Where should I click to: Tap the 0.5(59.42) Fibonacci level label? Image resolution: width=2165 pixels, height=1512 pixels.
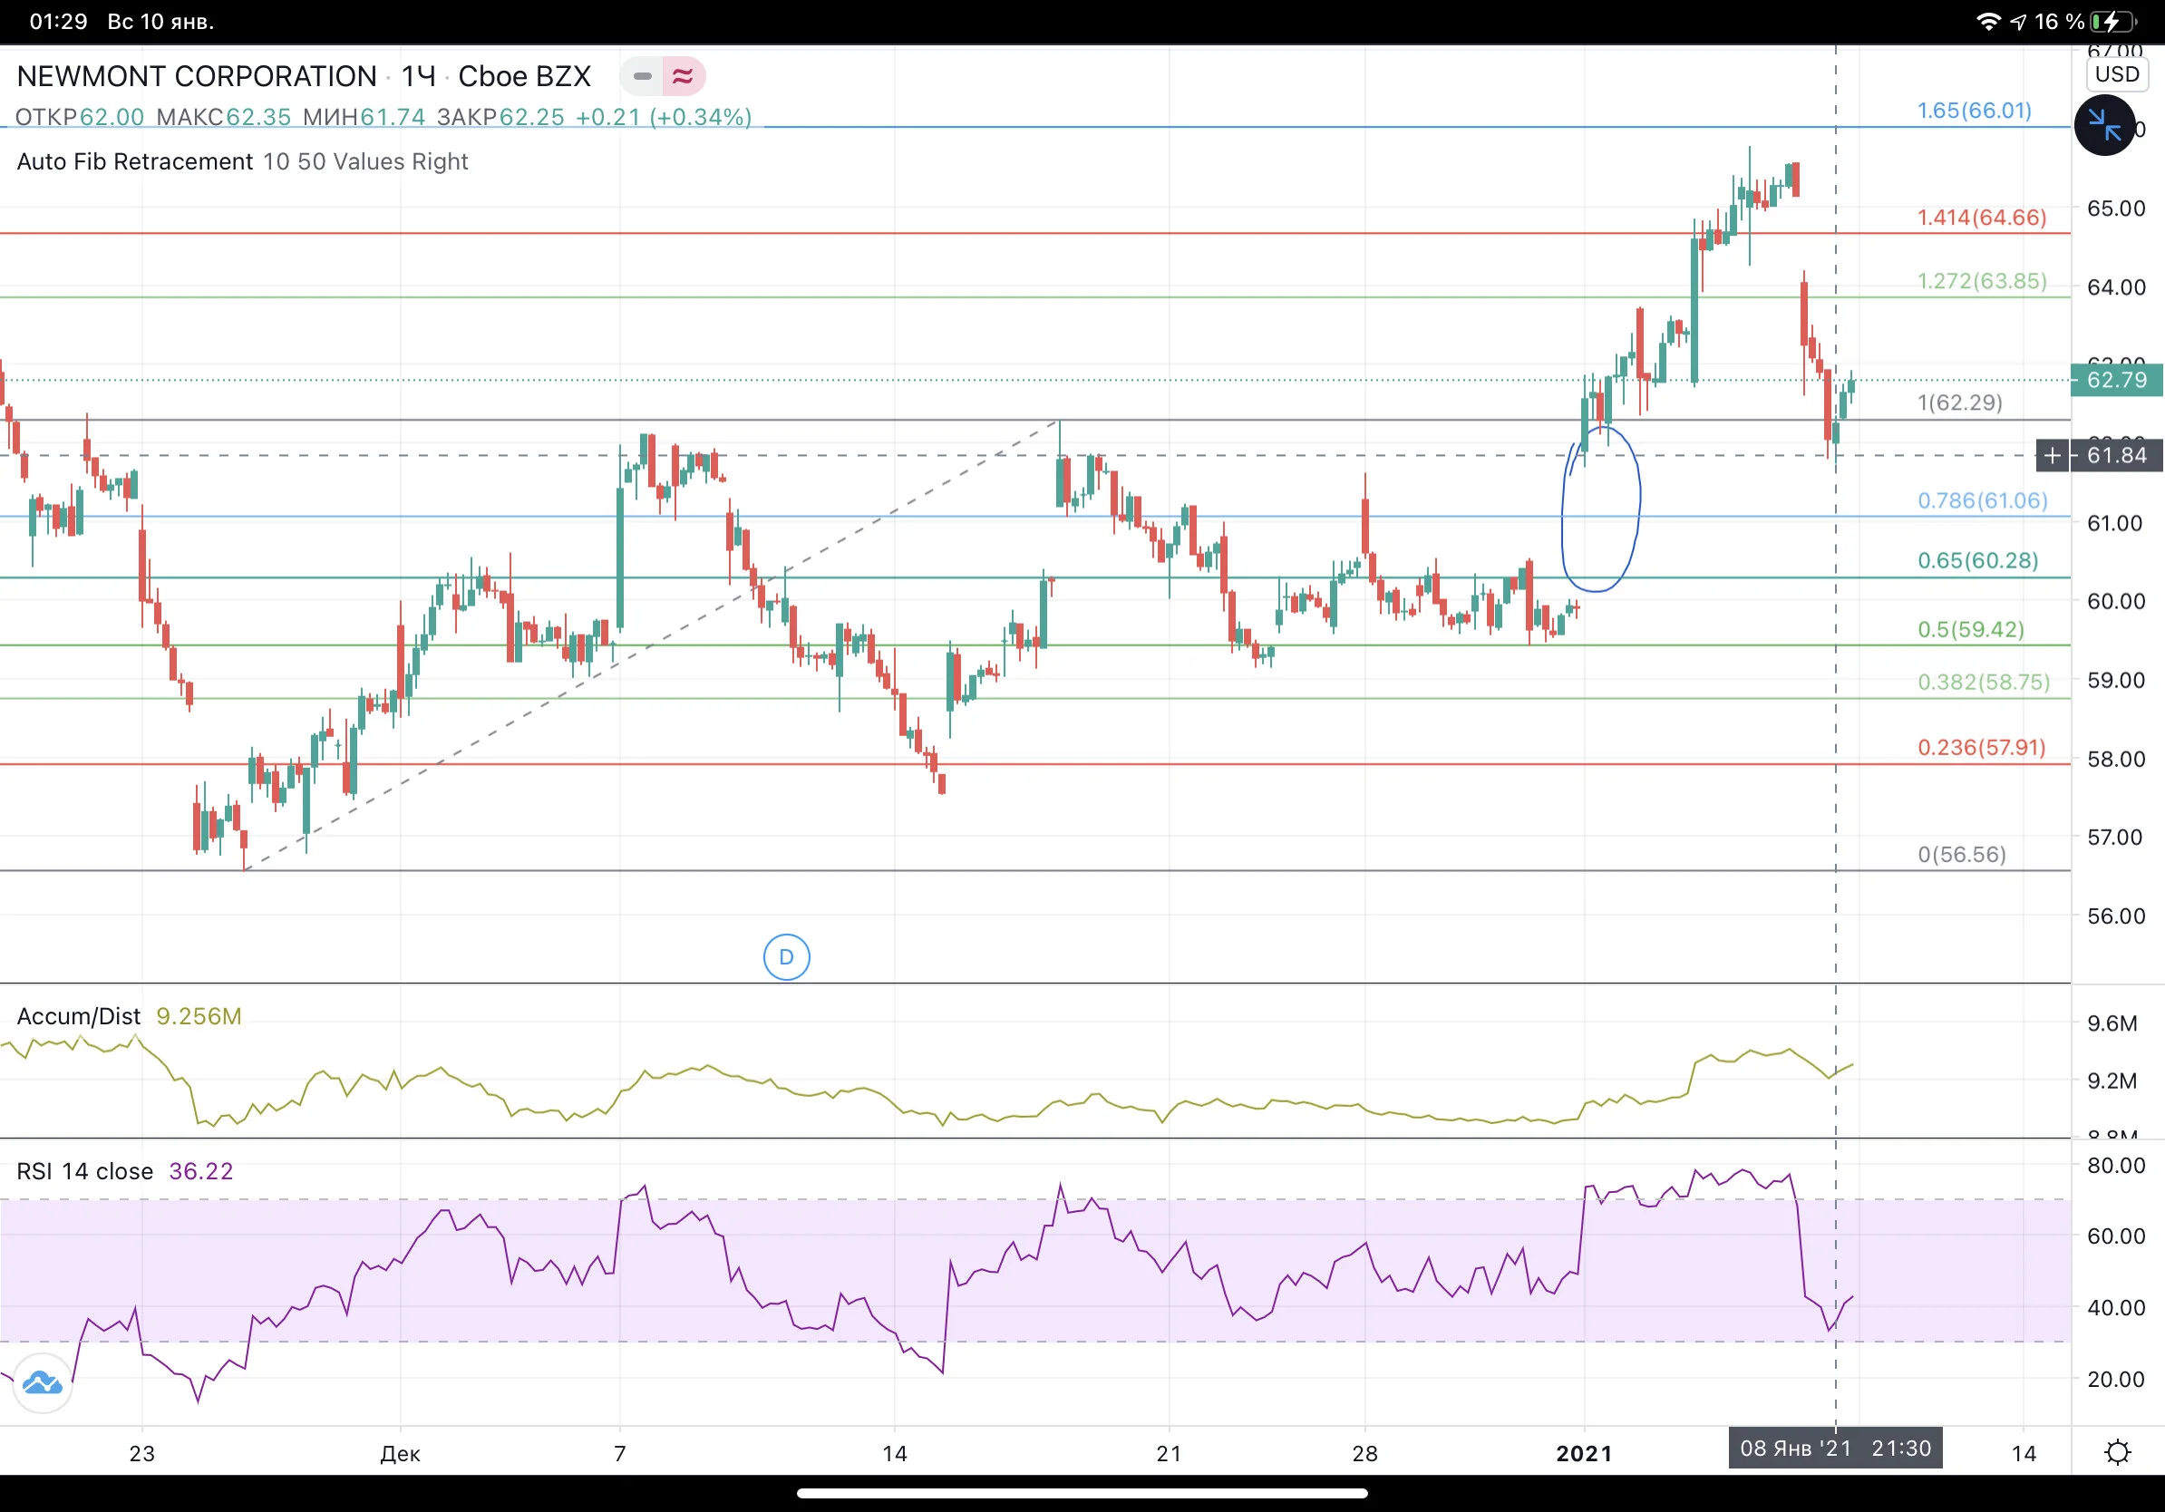click(x=1971, y=630)
